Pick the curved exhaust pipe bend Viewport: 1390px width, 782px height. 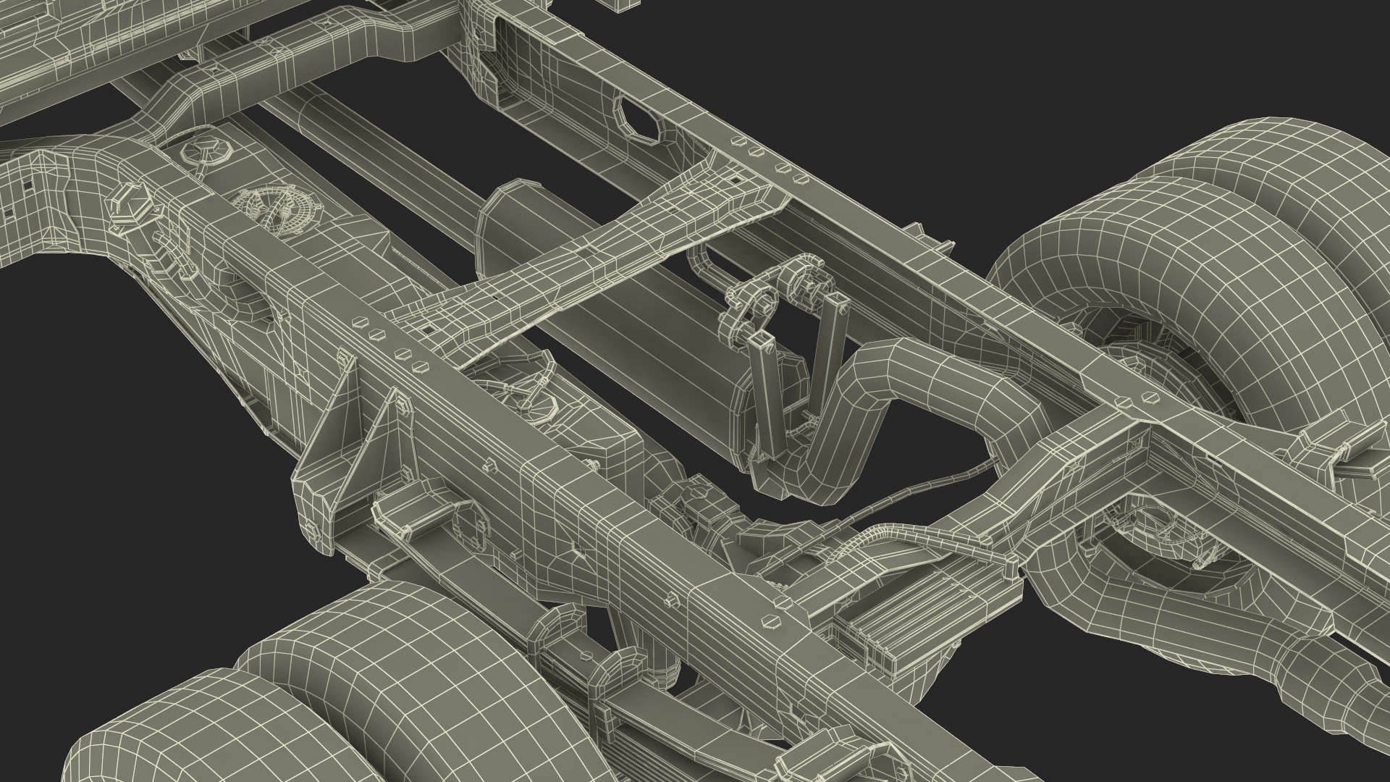click(919, 420)
